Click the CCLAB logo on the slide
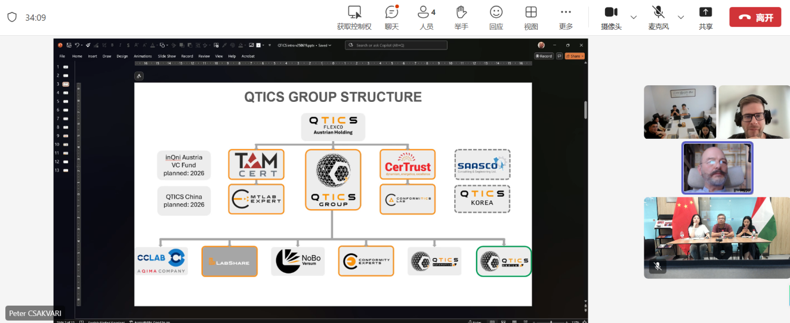The width and height of the screenshot is (790, 323). coord(161,261)
